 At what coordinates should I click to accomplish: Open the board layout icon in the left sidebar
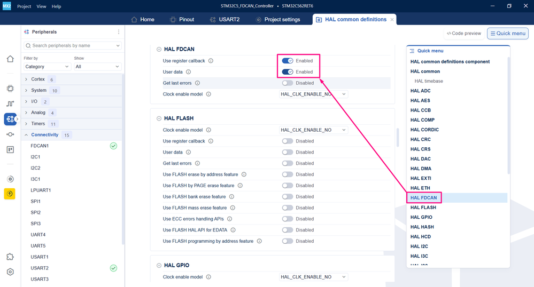[x=10, y=149]
